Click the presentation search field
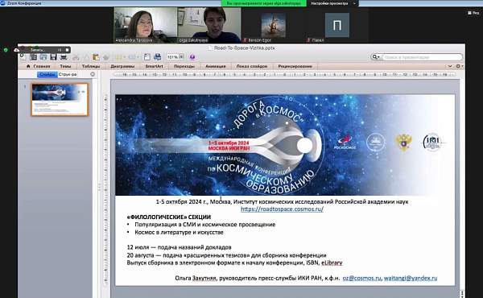 coord(421,57)
